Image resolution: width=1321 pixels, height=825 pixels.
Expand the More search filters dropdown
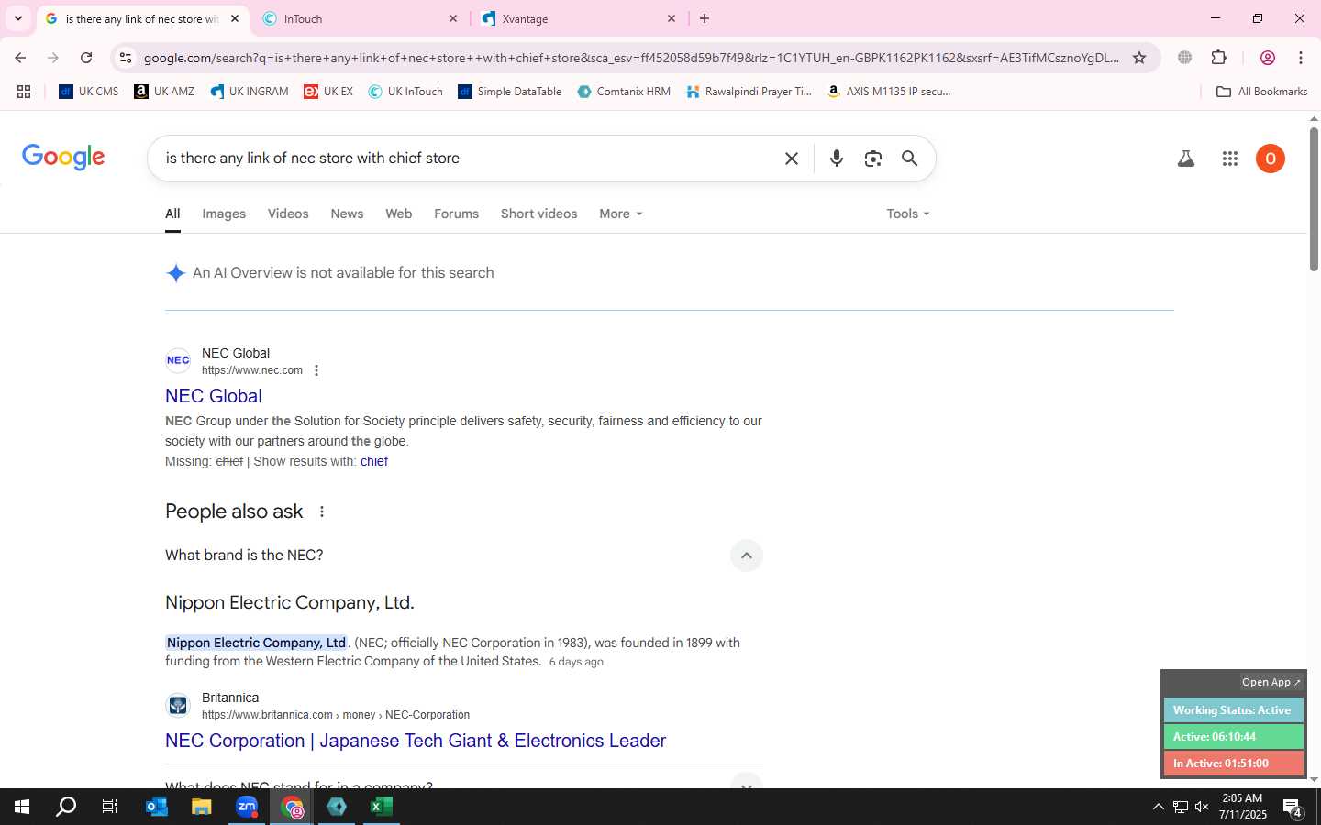click(x=620, y=214)
